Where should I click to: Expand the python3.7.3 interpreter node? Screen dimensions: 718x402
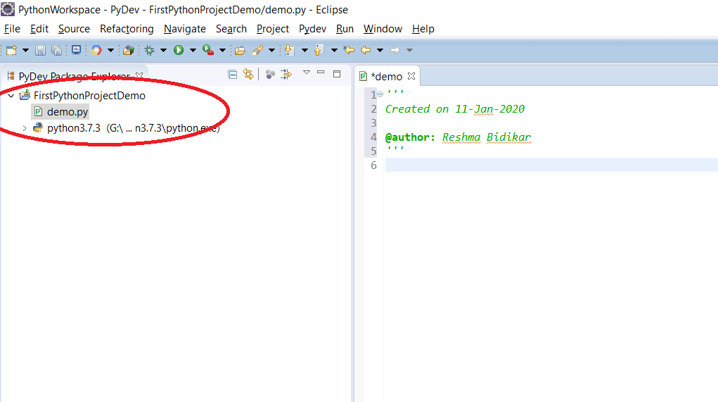(25, 128)
